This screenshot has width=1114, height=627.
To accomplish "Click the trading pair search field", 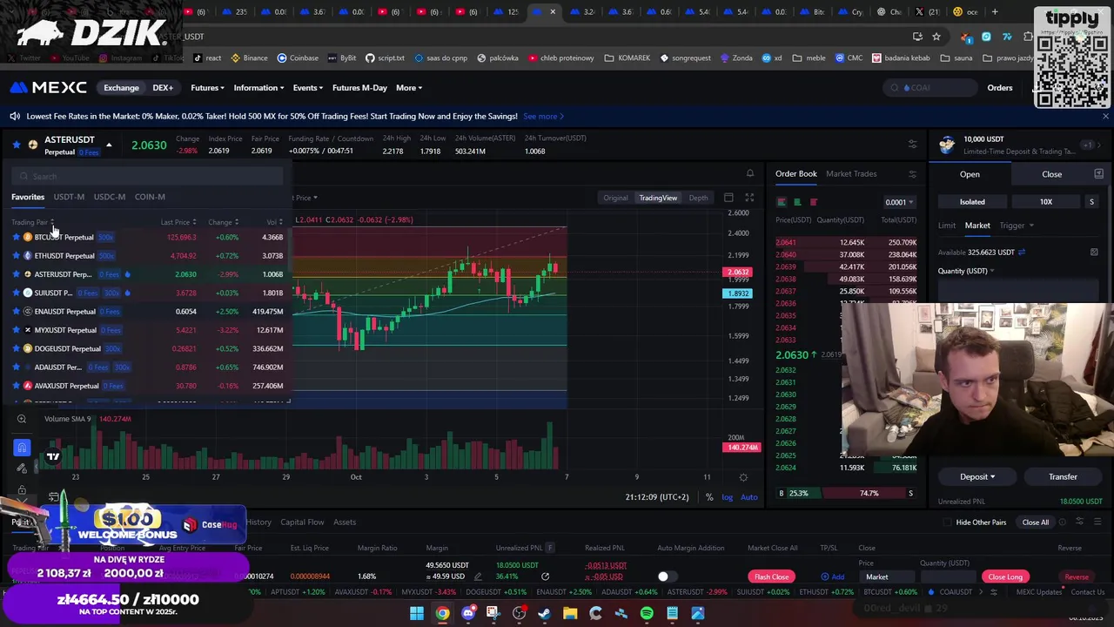I will pos(148,176).
